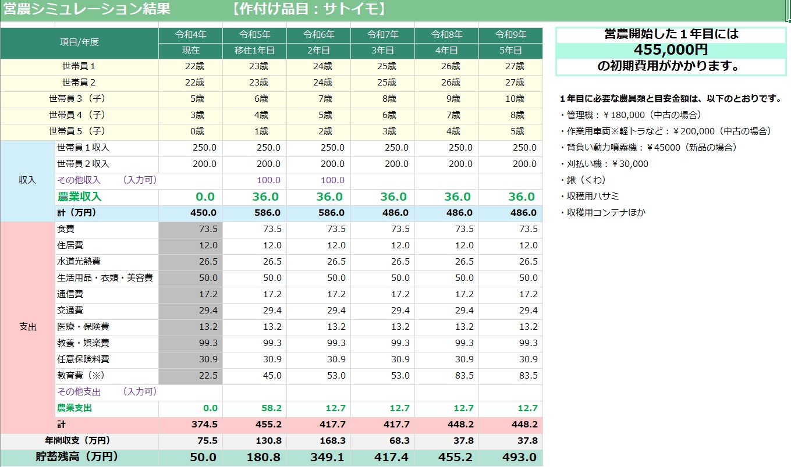This screenshot has height=467, width=791.
Task: Click the empty その他支出 cell under 令和5年
Action: coord(254,392)
